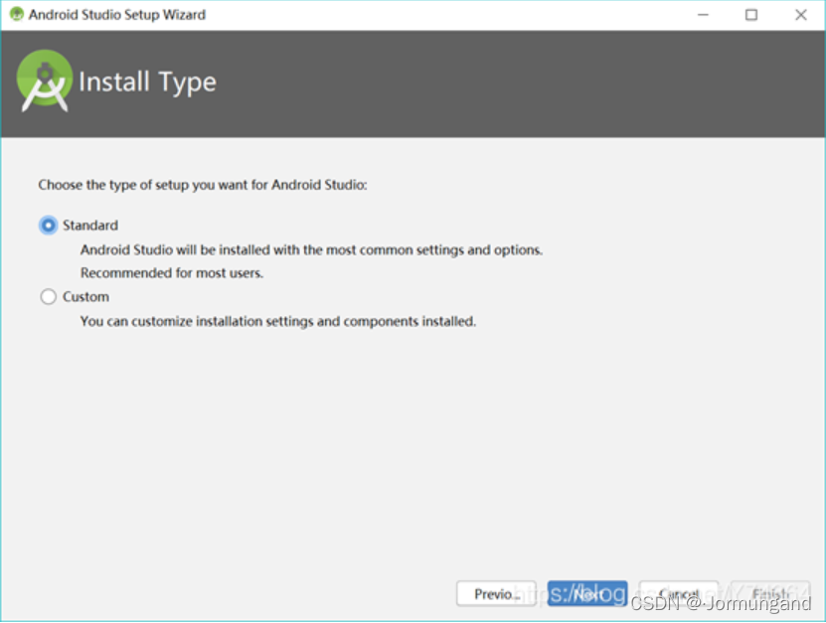Click the large Android Studio logo in header
The width and height of the screenshot is (826, 623).
[45, 81]
